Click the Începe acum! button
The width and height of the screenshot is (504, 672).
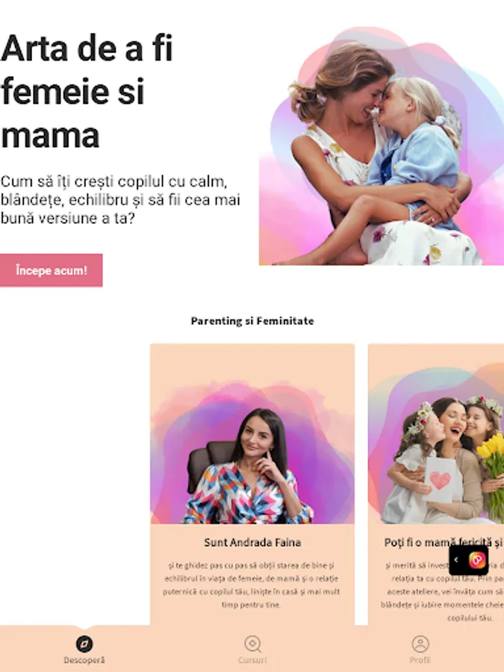[51, 270]
